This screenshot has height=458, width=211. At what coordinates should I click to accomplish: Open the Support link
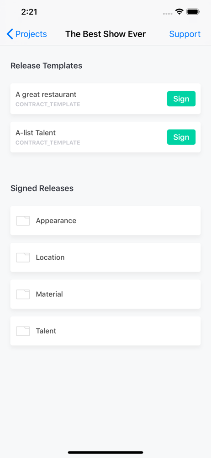[x=185, y=34]
